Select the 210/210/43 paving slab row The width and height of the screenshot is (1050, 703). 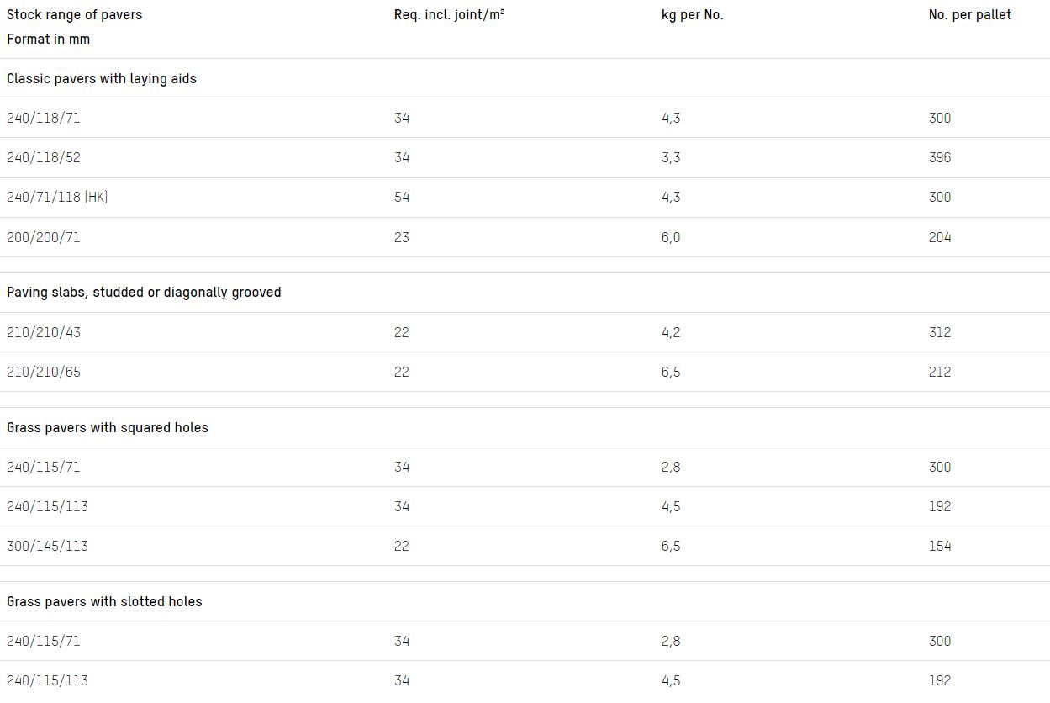[44, 332]
